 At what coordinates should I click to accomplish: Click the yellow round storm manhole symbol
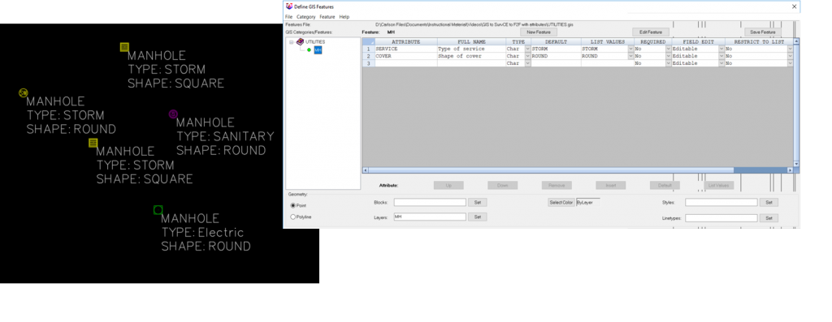coord(23,92)
